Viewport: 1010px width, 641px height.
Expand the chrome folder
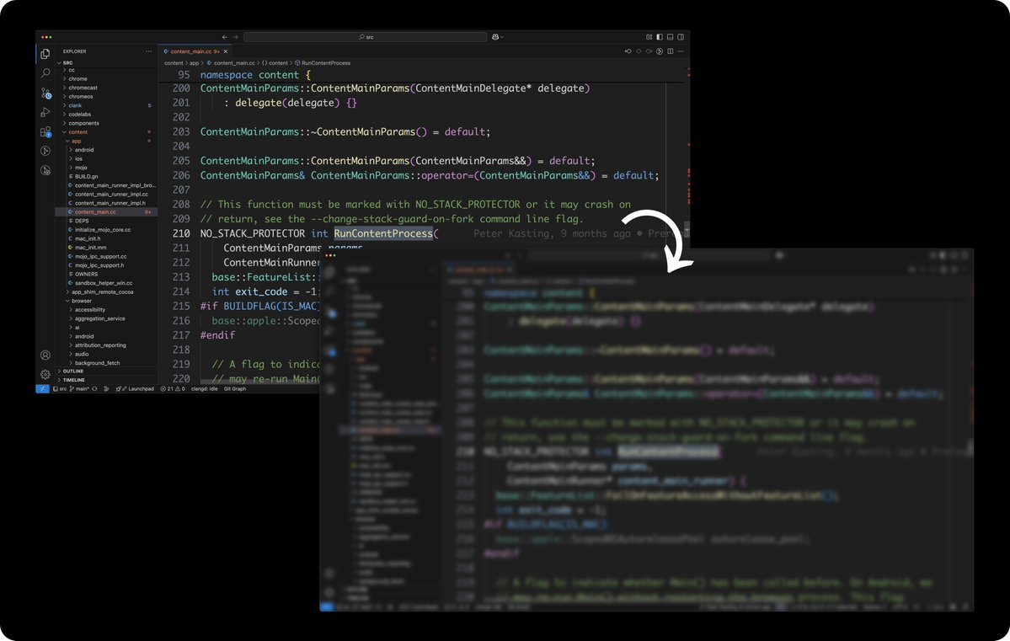tap(77, 78)
